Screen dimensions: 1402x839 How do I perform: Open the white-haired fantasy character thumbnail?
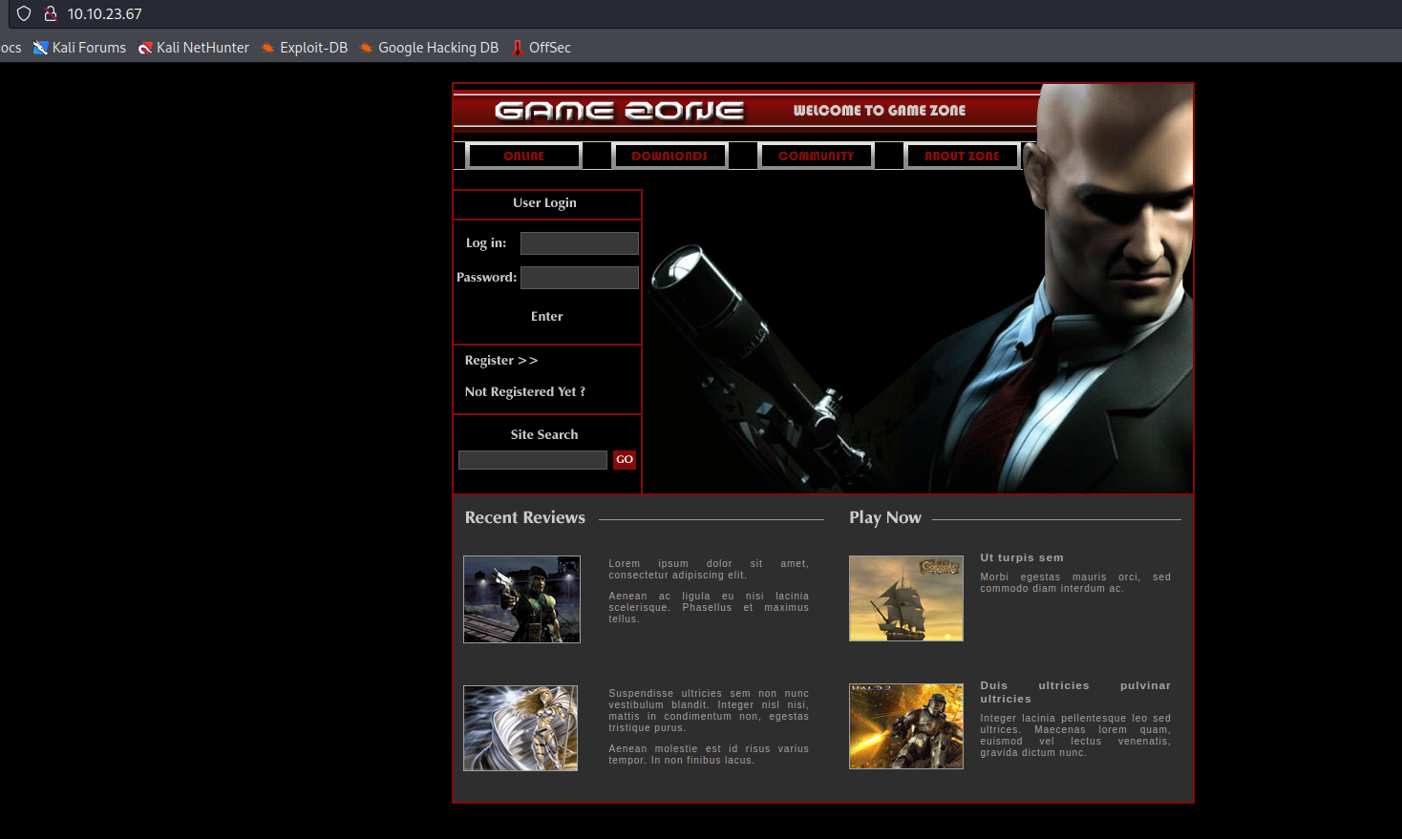point(520,728)
